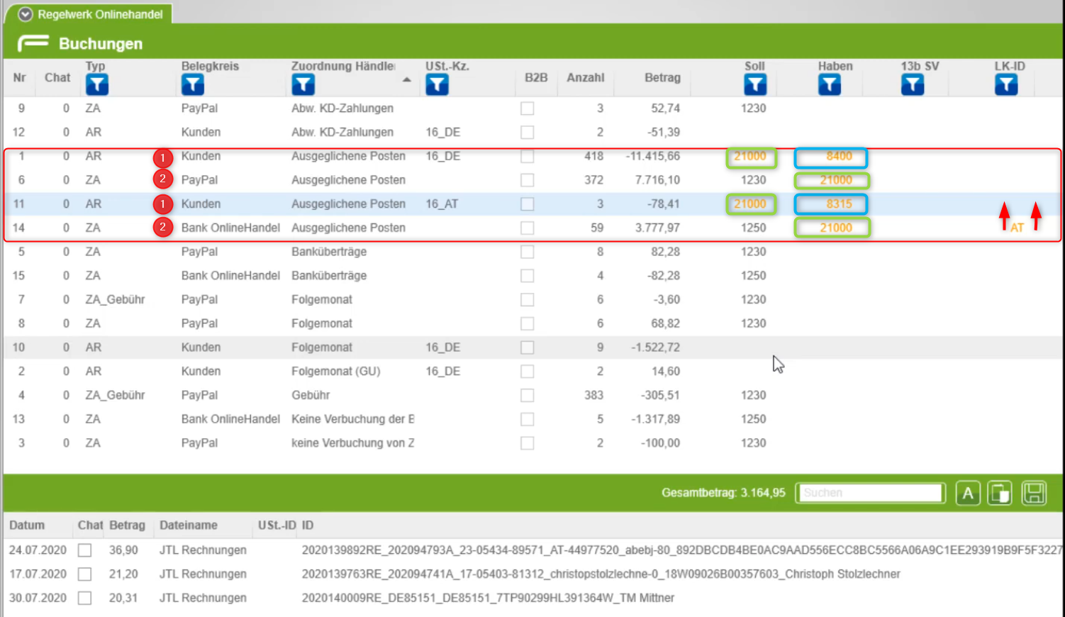Screen dimensions: 1065x617
Task: Enable Chat checkbox for 24.07.2020 invoice
Action: tap(85, 550)
